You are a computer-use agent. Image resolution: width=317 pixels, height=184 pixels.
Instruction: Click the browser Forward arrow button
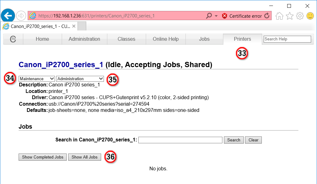click(x=21, y=16)
